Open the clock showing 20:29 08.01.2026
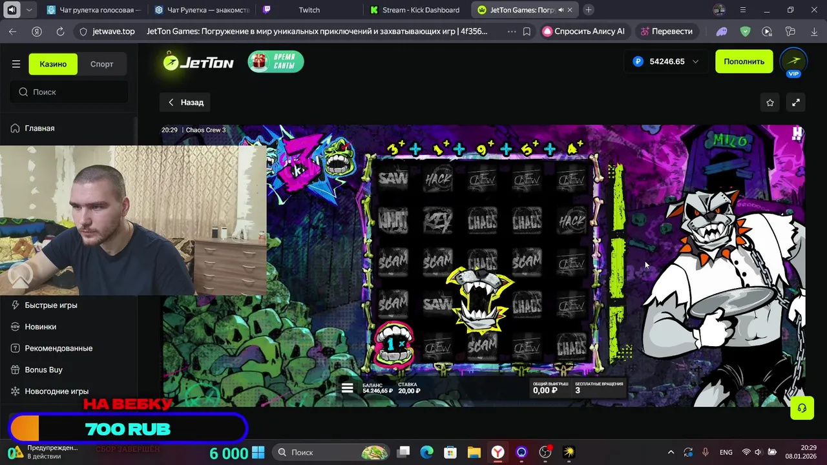827x465 pixels. (x=801, y=452)
